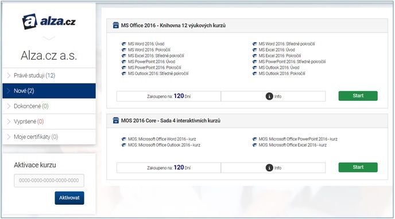Screen dimensions: 395x219
Task: Click cap icon for MS PowerPoint 2016: Středně pokročilí
Action: [x=255, y=61]
